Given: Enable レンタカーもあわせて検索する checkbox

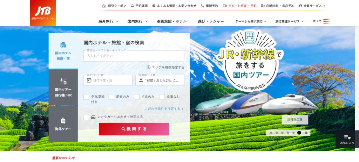Looking at the screenshot, I should [x=86, y=117].
